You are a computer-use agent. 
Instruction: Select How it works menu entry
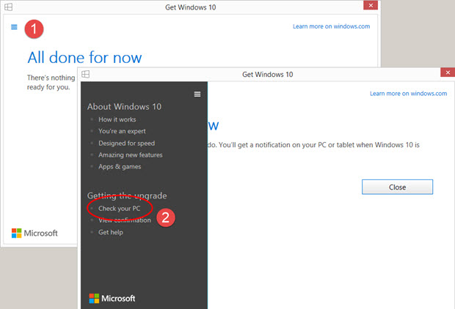pos(117,119)
